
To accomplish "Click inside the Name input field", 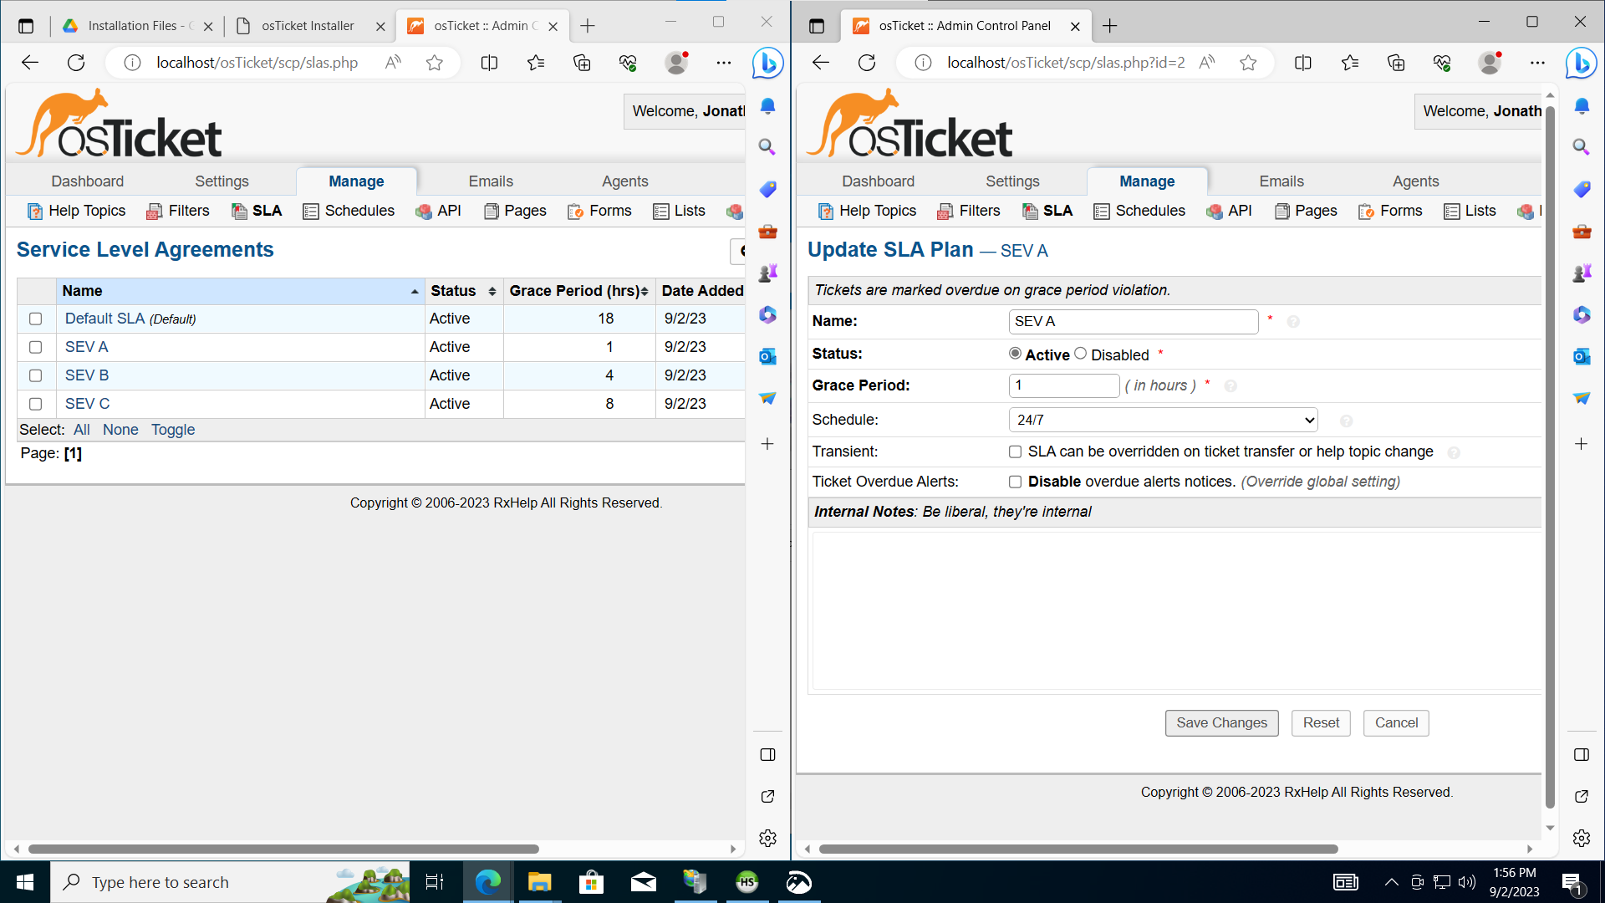I will [1133, 321].
